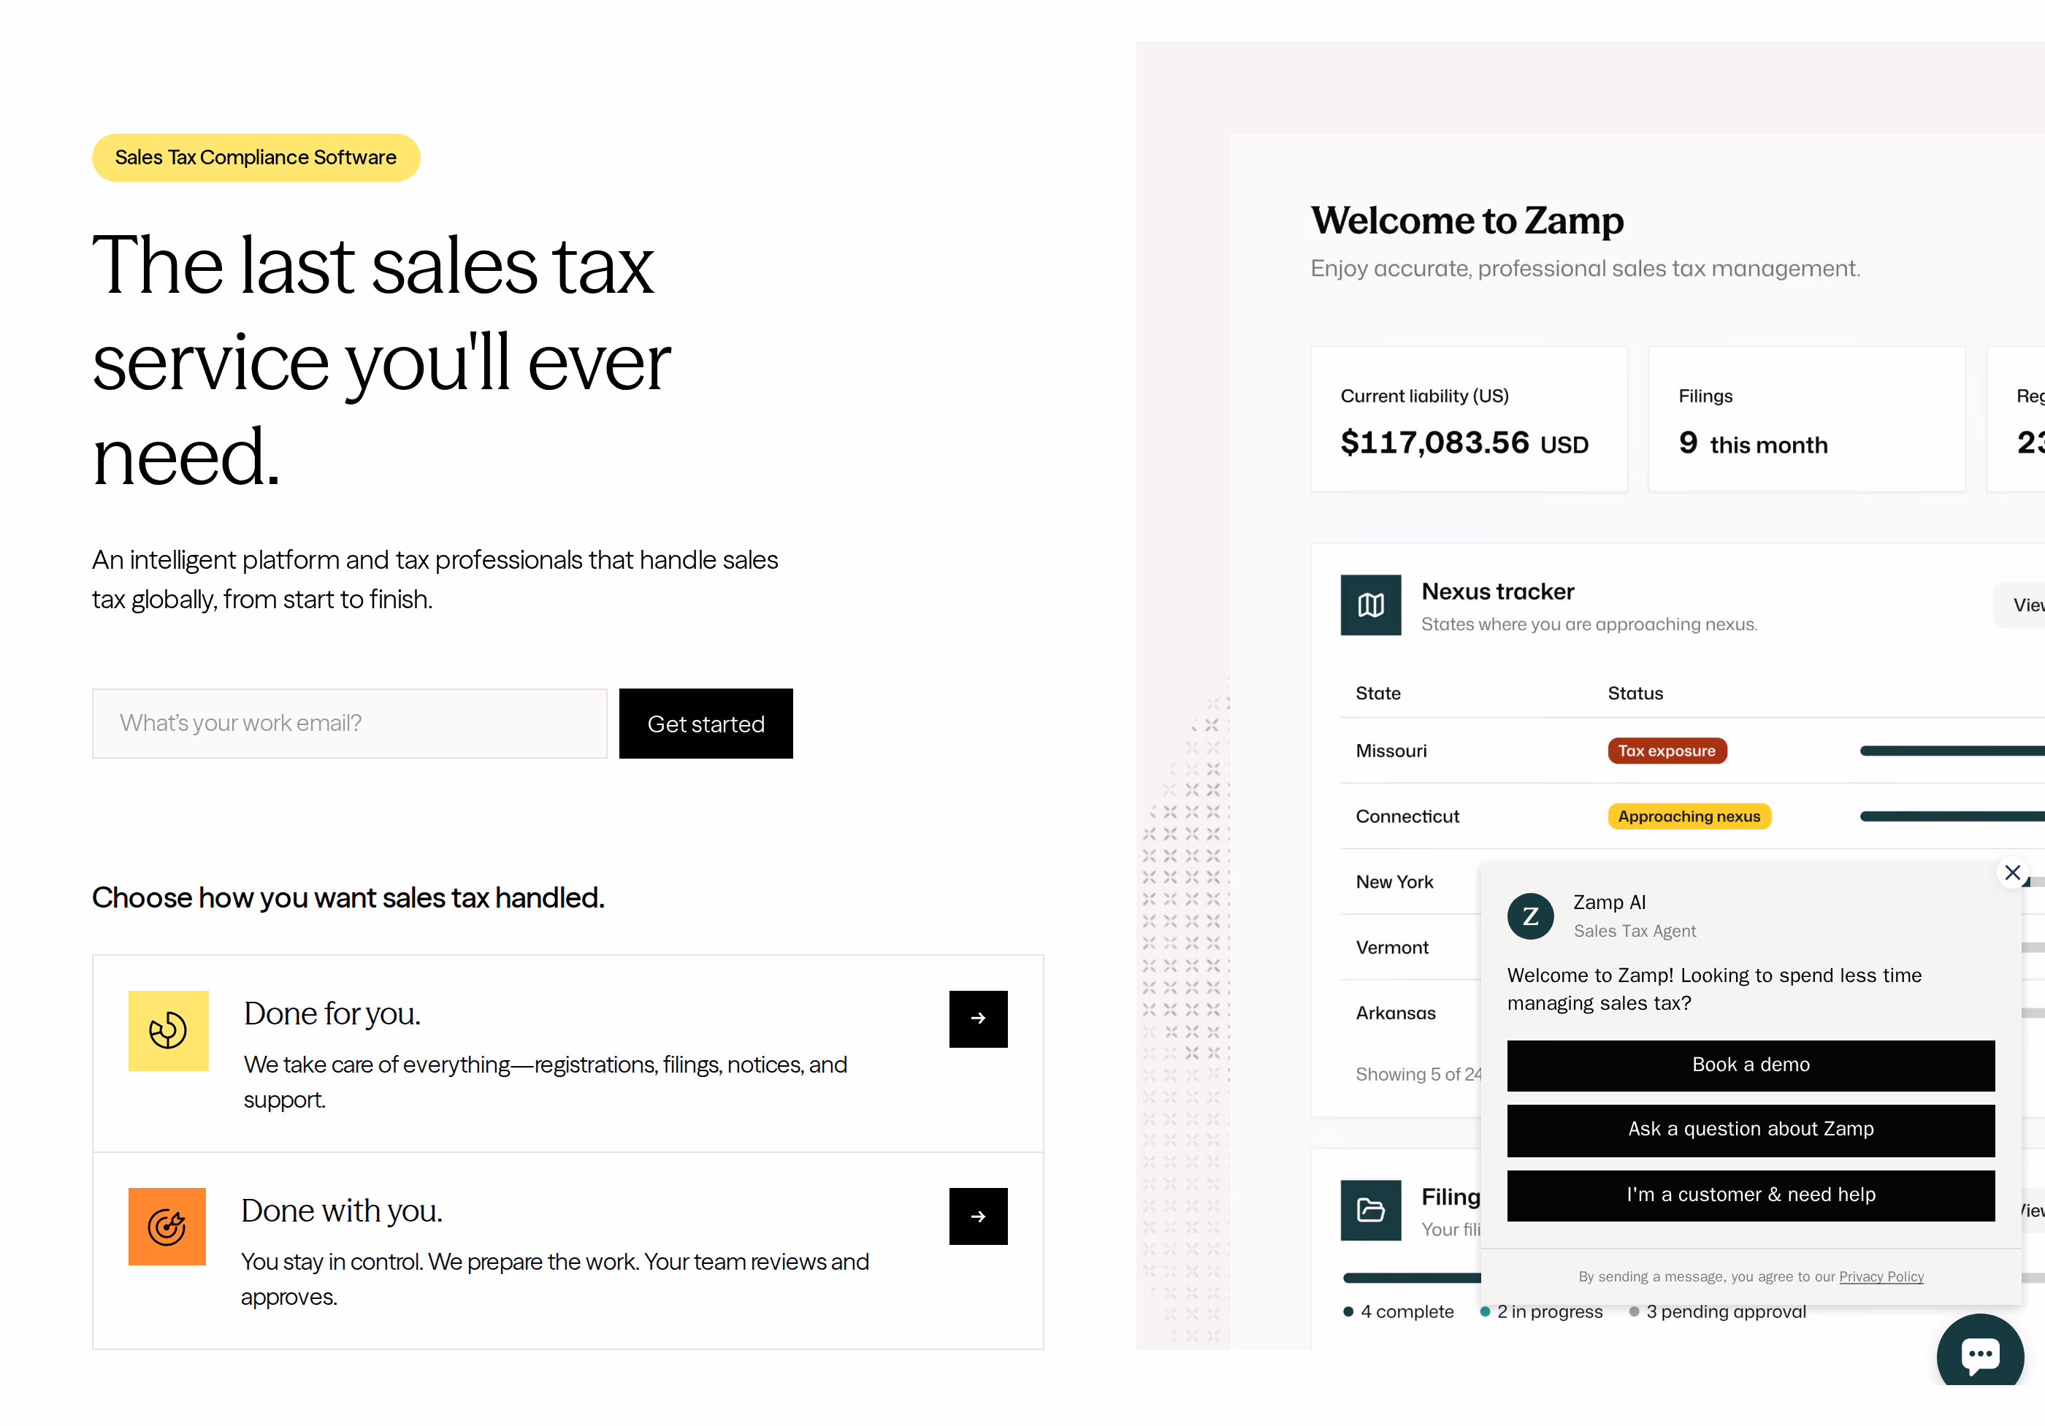The width and height of the screenshot is (2045, 1426).
Task: Click the Missouri nexus progress bar
Action: coord(1952,751)
